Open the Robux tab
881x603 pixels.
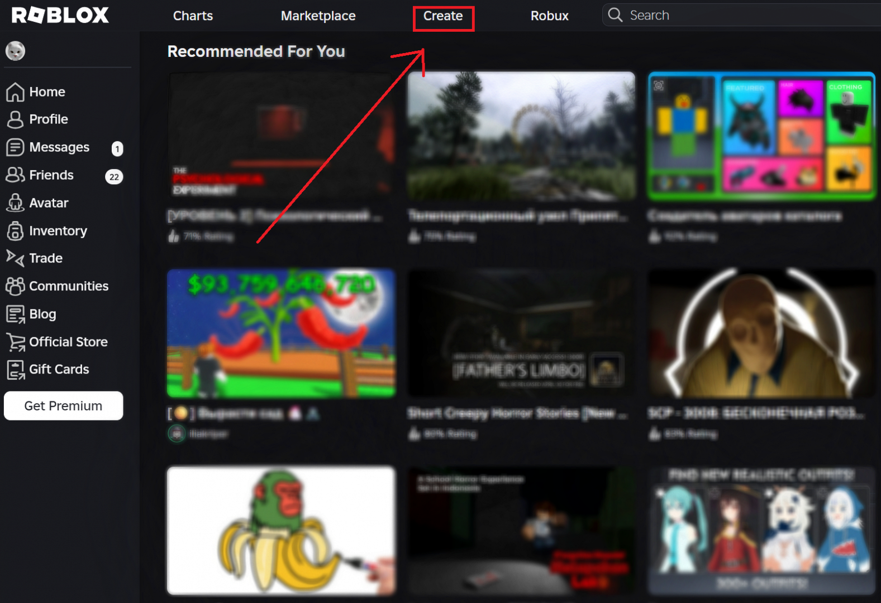549,16
